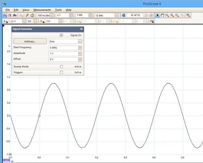Open the Edit menu

coord(16,10)
